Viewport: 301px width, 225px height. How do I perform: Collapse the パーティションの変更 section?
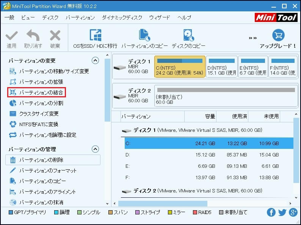click(x=95, y=61)
